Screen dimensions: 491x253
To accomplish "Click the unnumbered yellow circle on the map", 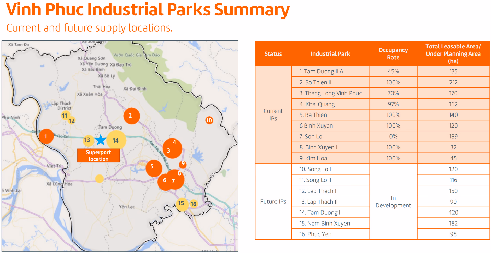I will [99, 179].
